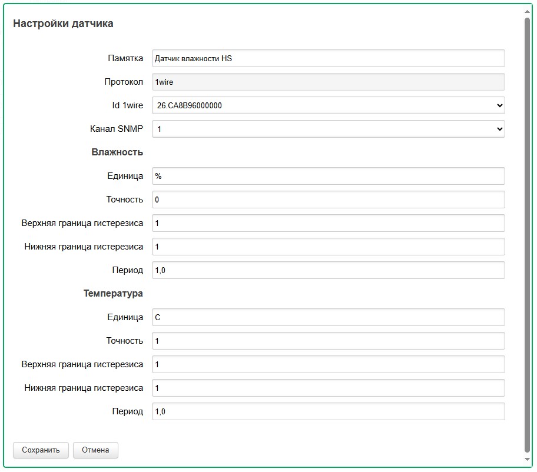The width and height of the screenshot is (537, 472).
Task: Click the Температура Период field
Action: (x=328, y=411)
